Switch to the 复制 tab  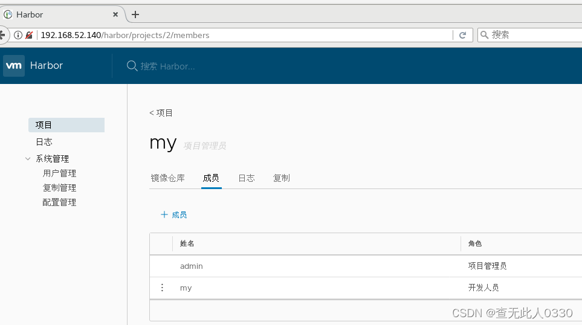click(x=282, y=178)
